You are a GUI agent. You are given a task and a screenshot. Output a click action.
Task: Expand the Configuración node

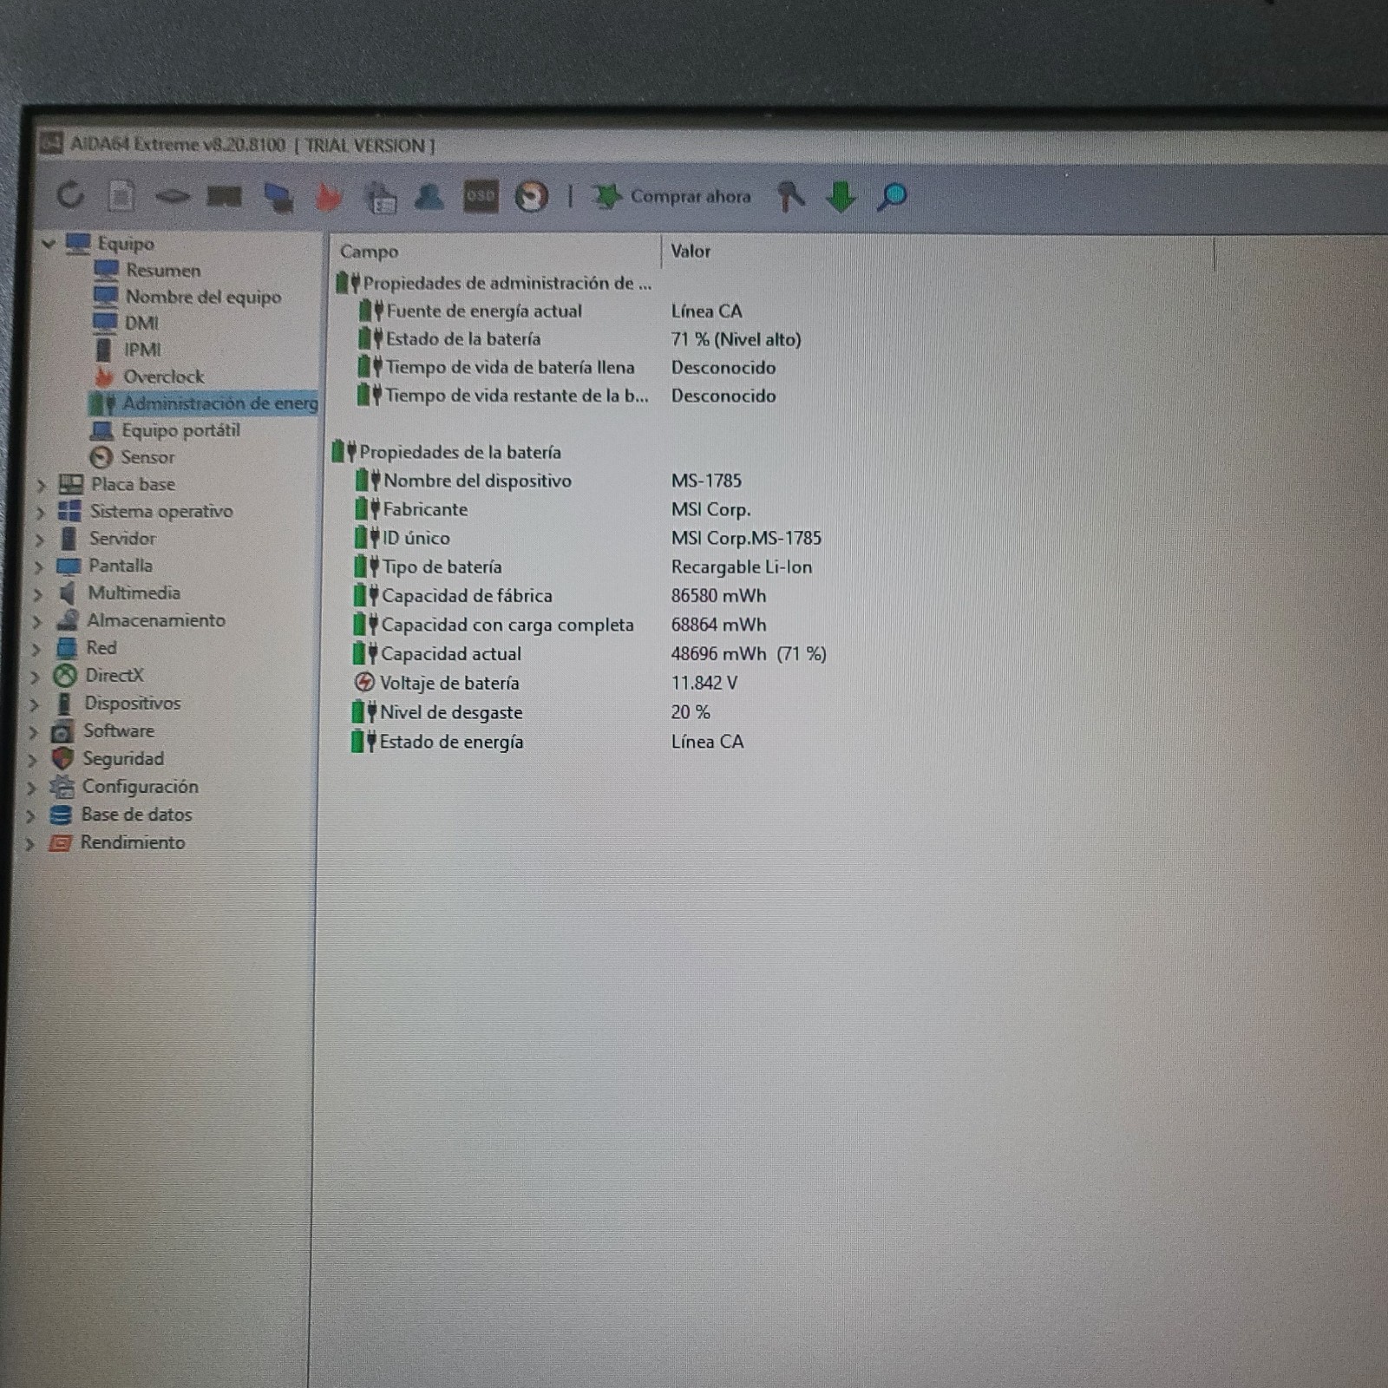[x=31, y=788]
